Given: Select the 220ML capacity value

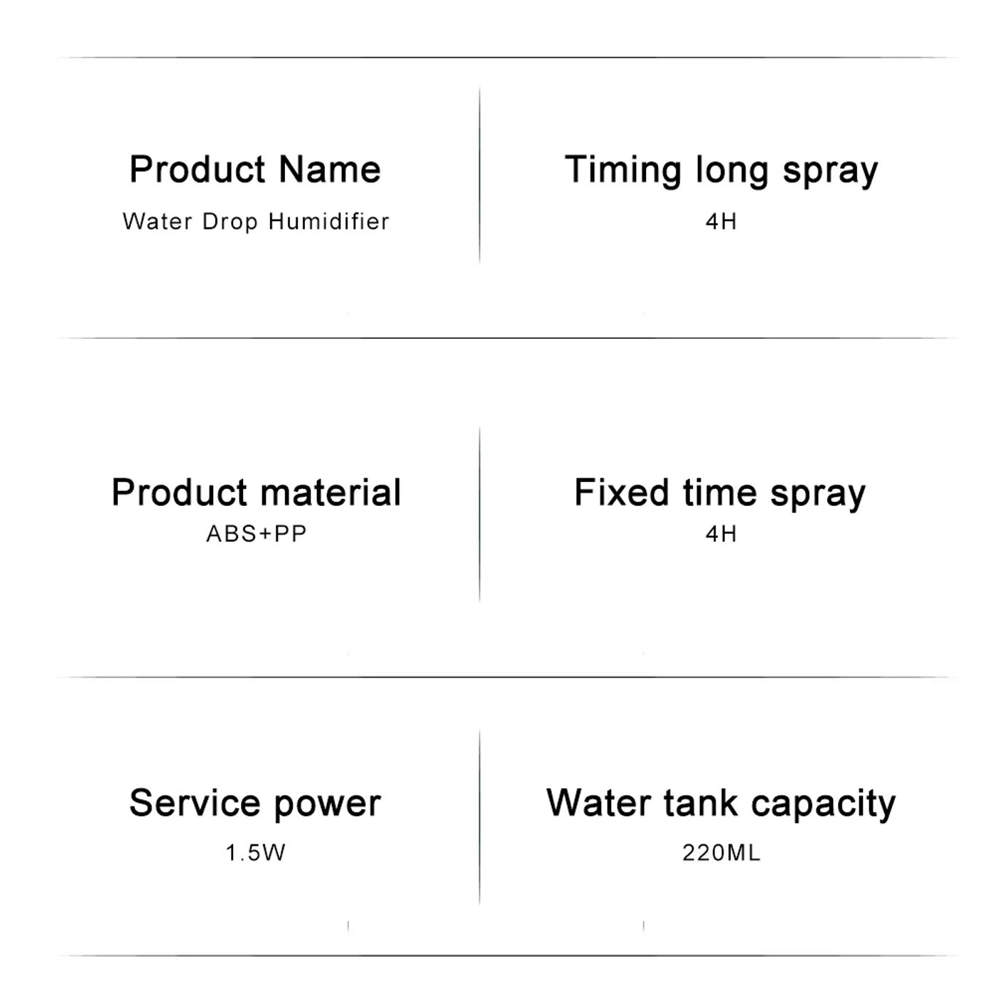Looking at the screenshot, I should pos(721,852).
